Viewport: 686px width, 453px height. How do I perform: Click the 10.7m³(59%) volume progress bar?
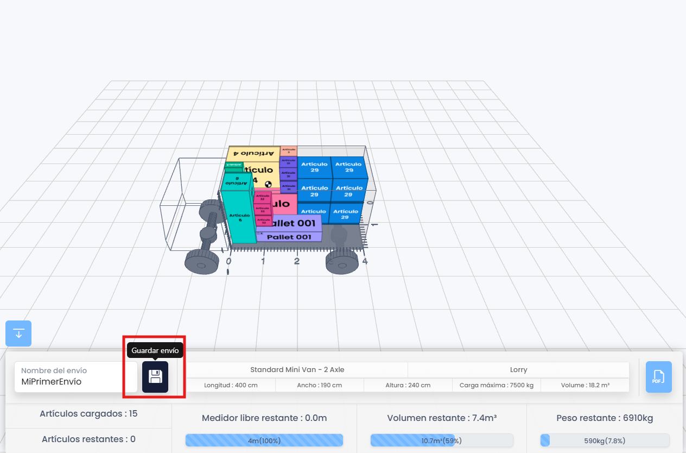click(442, 440)
